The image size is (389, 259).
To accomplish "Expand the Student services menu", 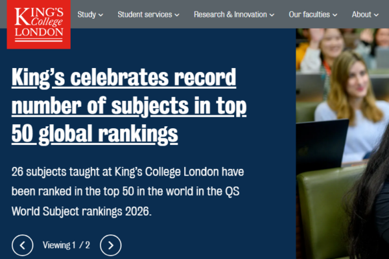I will click(148, 15).
